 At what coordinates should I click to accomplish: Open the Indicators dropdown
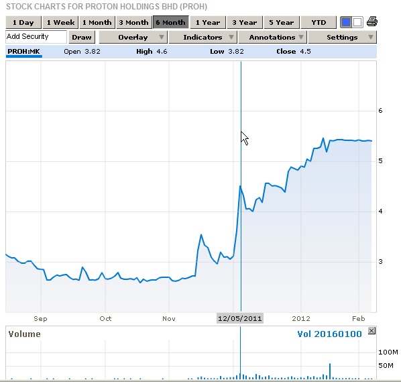(x=203, y=38)
